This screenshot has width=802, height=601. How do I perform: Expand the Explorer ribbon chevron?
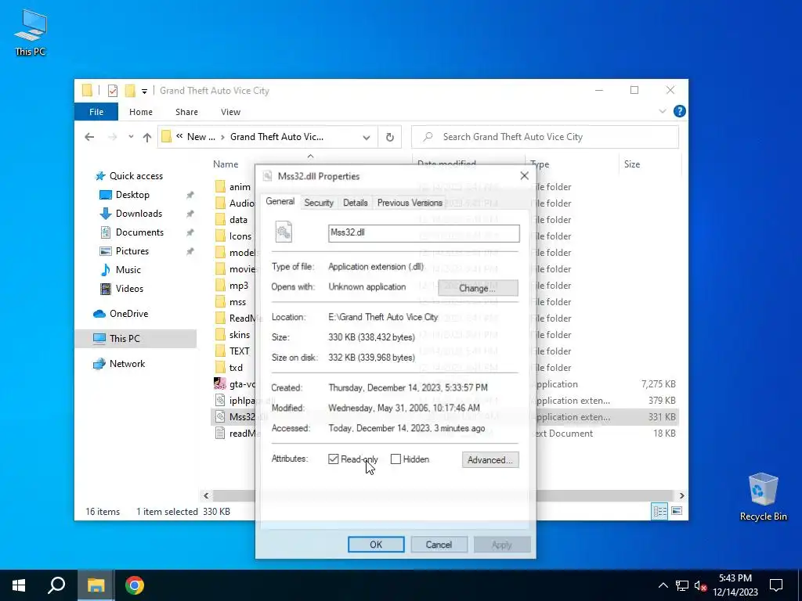pos(663,111)
